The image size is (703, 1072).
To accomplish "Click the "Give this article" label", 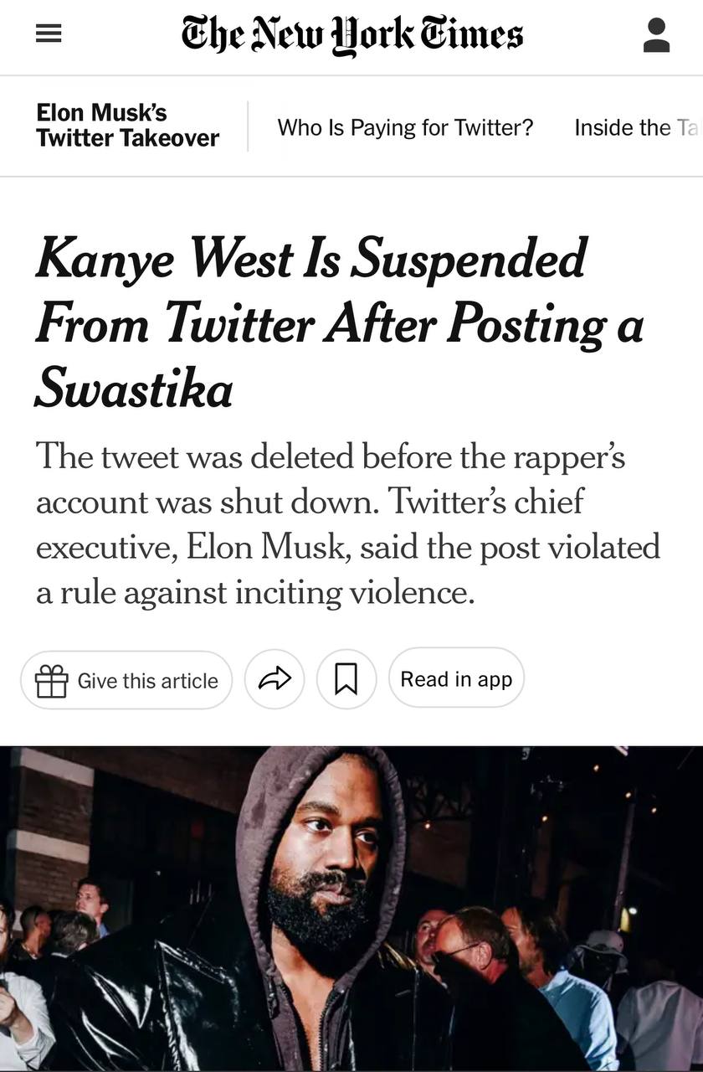I will tap(147, 681).
